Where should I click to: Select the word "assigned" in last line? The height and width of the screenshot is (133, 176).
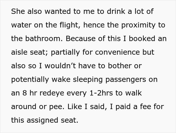[42, 120]
